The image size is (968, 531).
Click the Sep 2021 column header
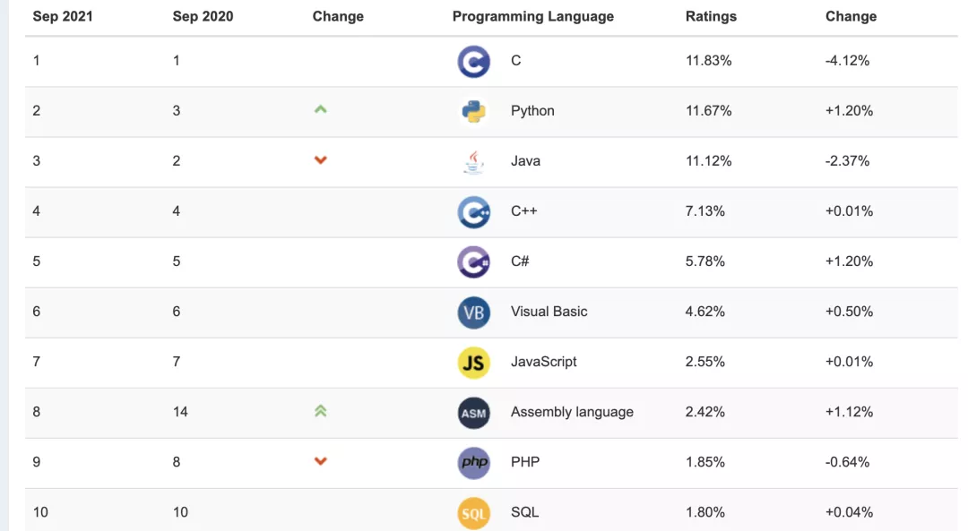[63, 16]
